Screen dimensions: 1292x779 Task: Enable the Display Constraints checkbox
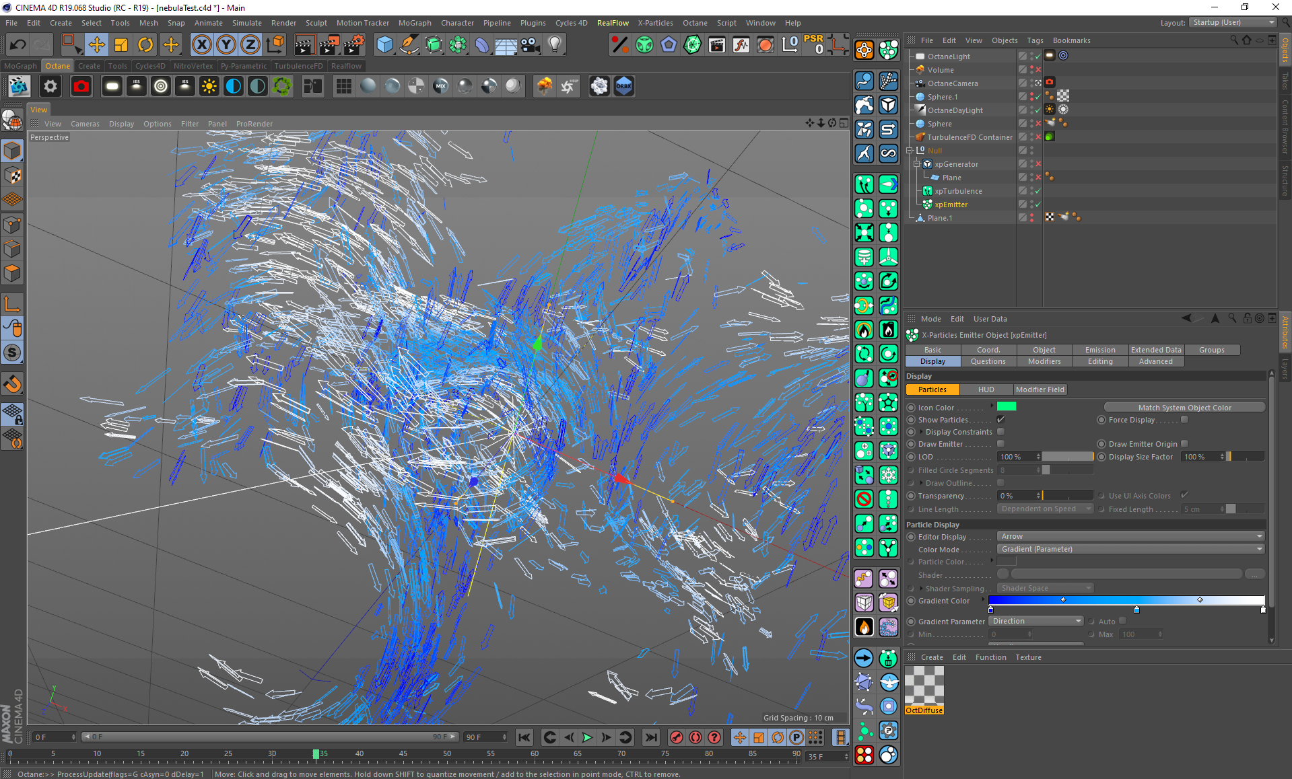coord(1000,432)
